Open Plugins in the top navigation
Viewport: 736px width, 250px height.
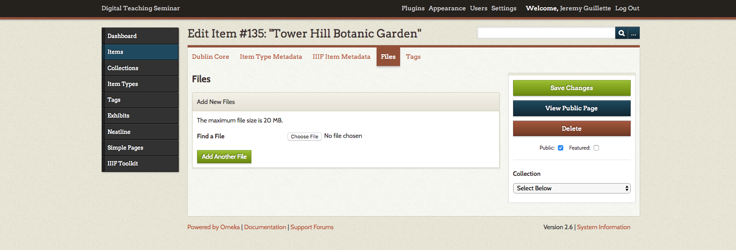(413, 8)
